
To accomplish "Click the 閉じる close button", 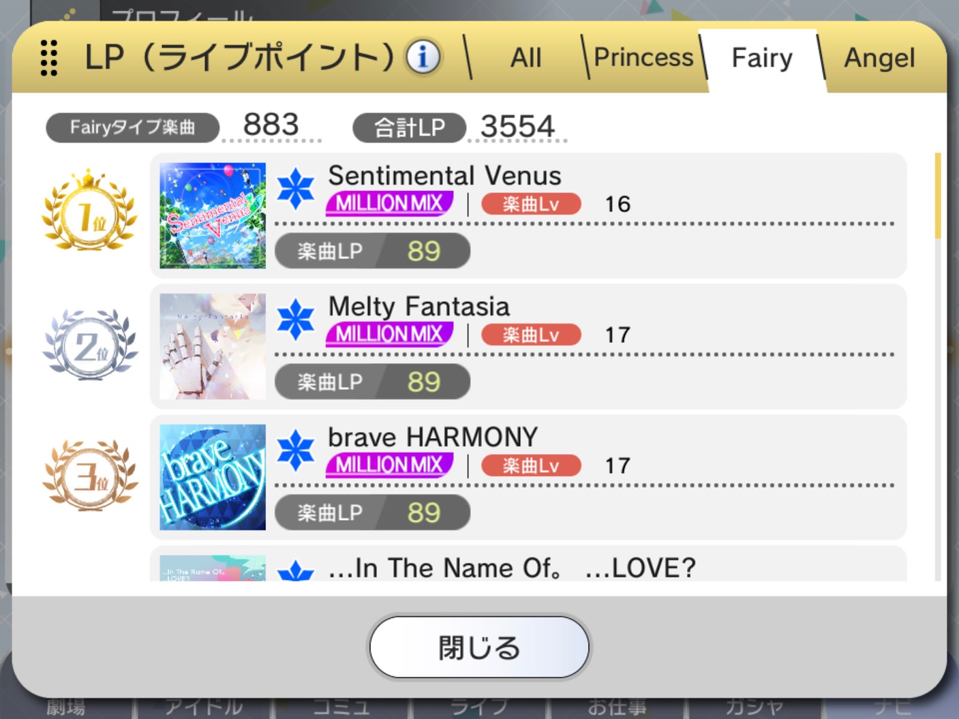I will pos(479,647).
